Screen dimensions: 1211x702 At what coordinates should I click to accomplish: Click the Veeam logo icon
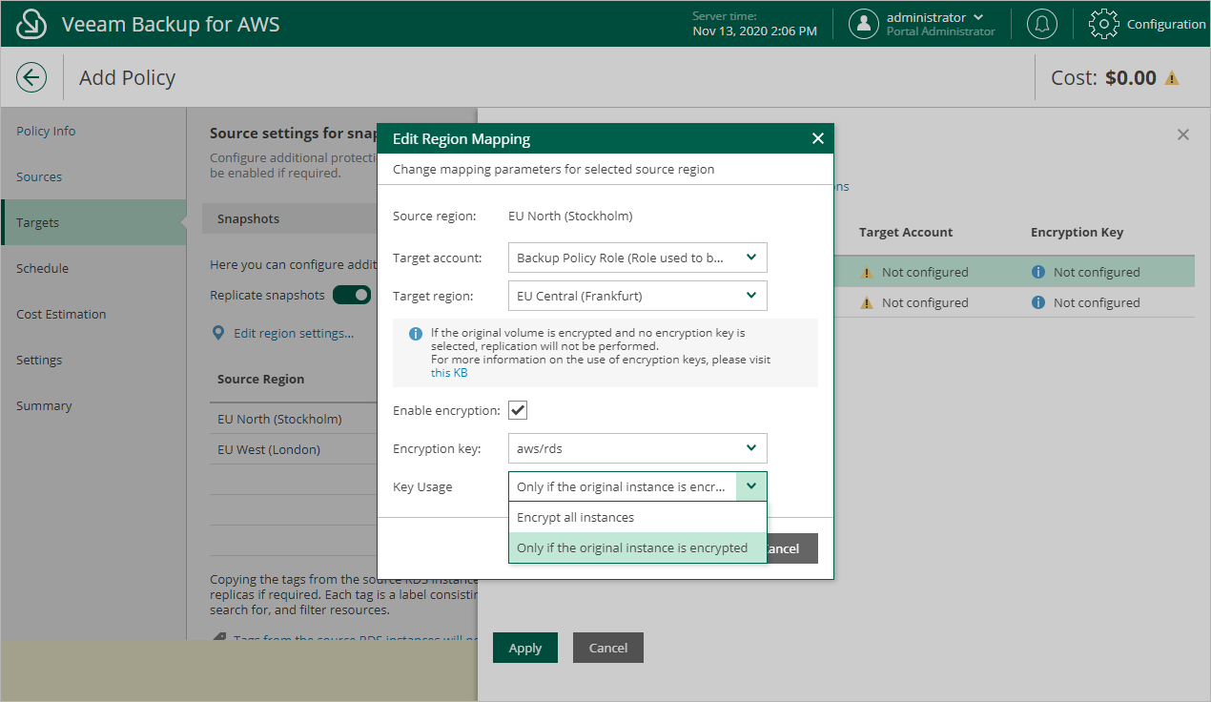click(31, 24)
